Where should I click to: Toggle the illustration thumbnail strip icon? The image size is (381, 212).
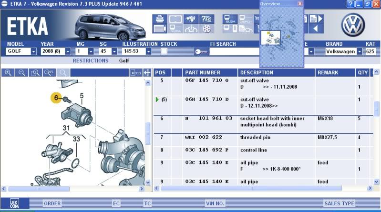point(135,72)
